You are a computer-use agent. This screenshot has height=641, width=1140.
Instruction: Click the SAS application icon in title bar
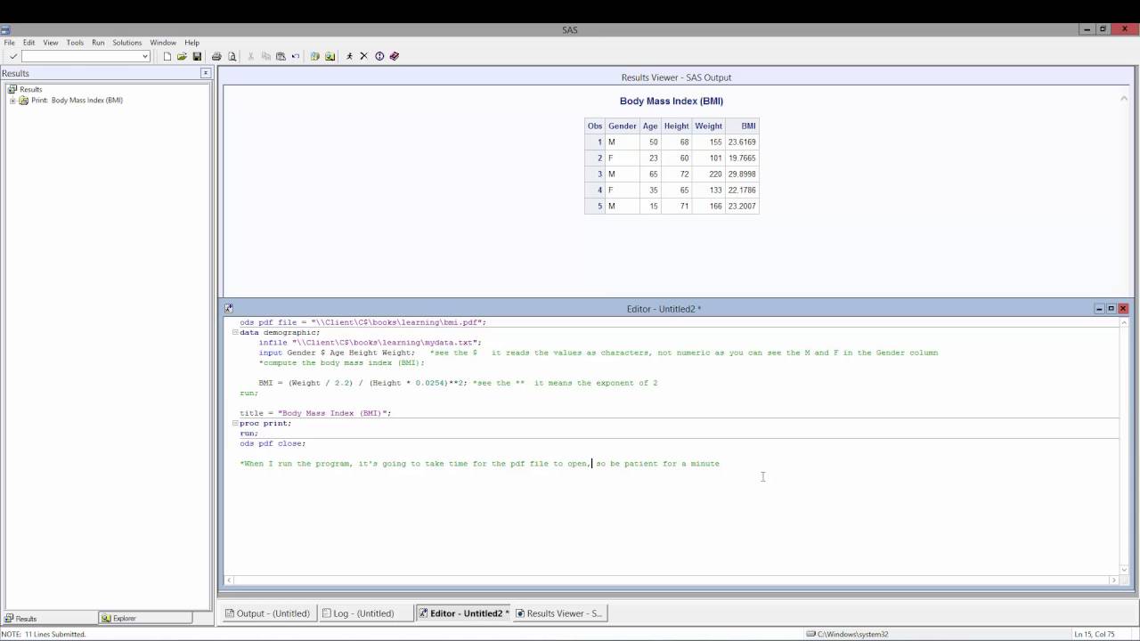tap(5, 29)
